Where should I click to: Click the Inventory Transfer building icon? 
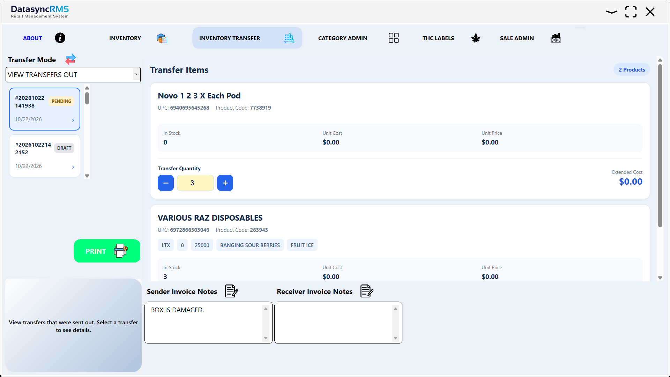[x=289, y=38]
